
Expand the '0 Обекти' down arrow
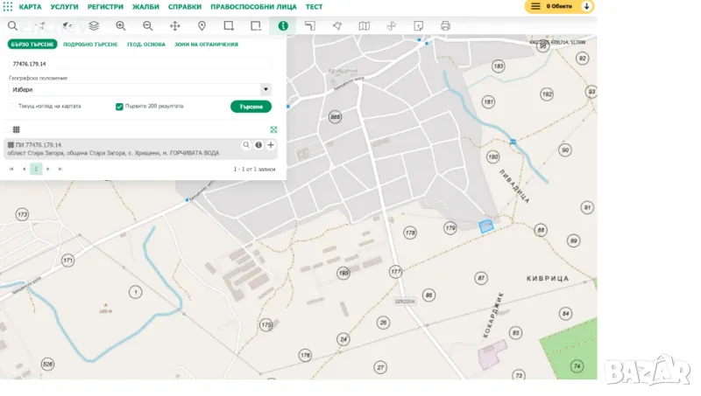[586, 6]
